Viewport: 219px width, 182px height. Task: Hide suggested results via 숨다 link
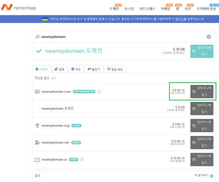point(54,78)
